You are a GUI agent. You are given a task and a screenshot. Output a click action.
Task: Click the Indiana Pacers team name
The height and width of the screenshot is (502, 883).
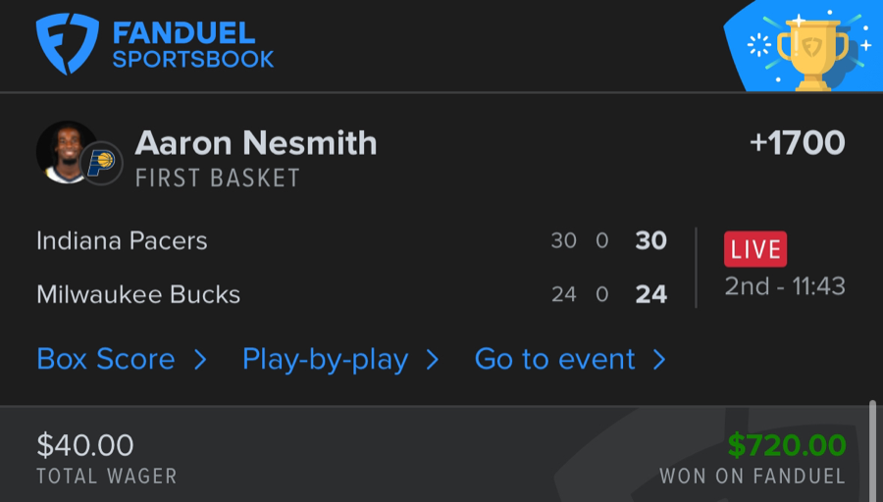[122, 241]
